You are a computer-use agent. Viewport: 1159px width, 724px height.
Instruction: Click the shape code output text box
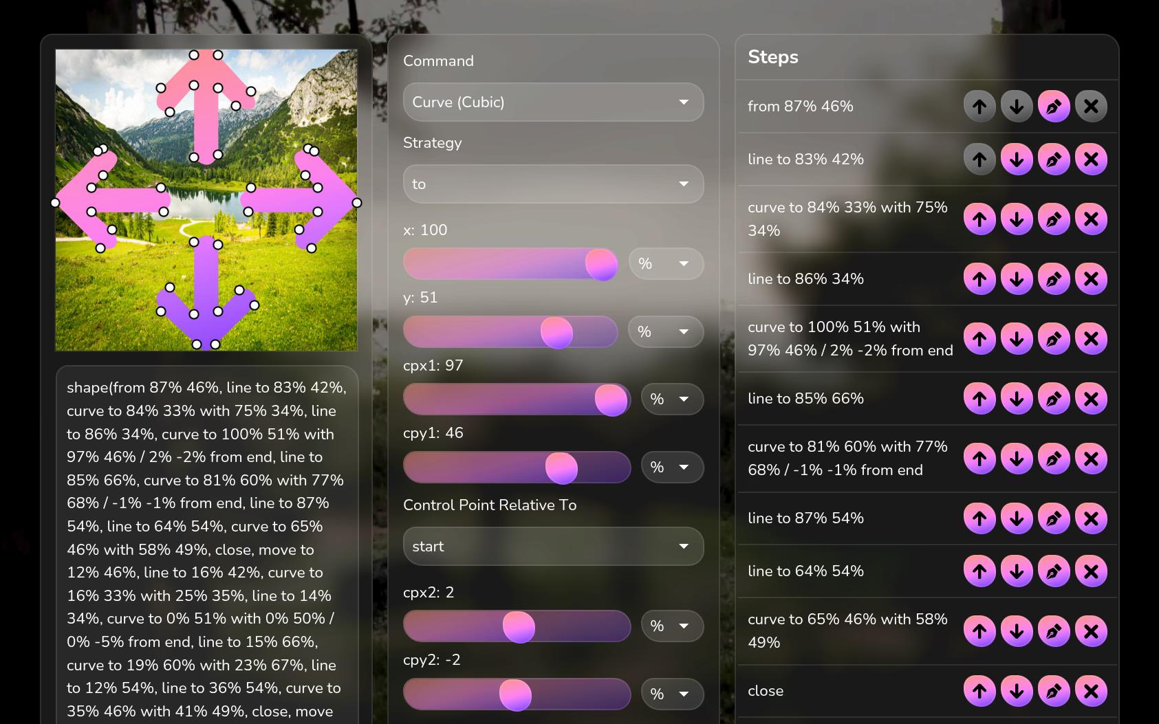click(207, 545)
